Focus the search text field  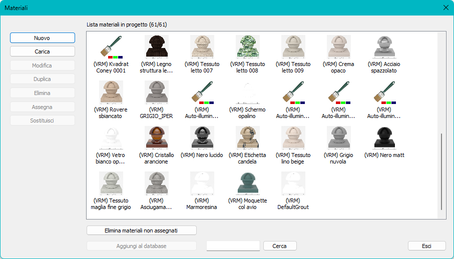[x=233, y=246]
